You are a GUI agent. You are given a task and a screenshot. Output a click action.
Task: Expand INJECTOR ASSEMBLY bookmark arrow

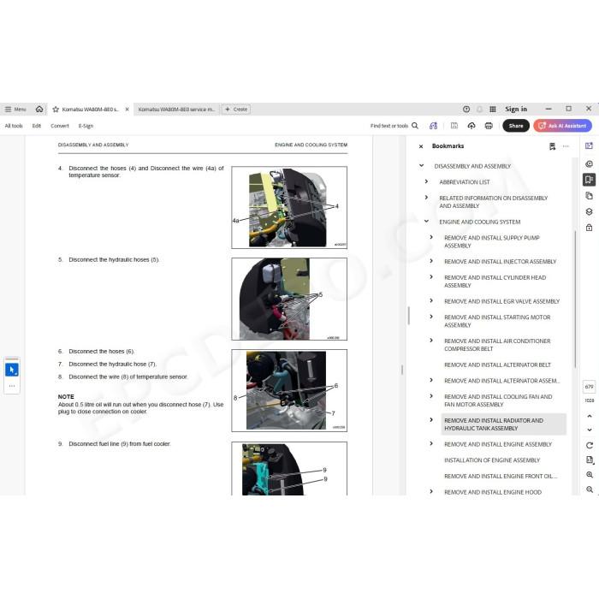tap(431, 261)
